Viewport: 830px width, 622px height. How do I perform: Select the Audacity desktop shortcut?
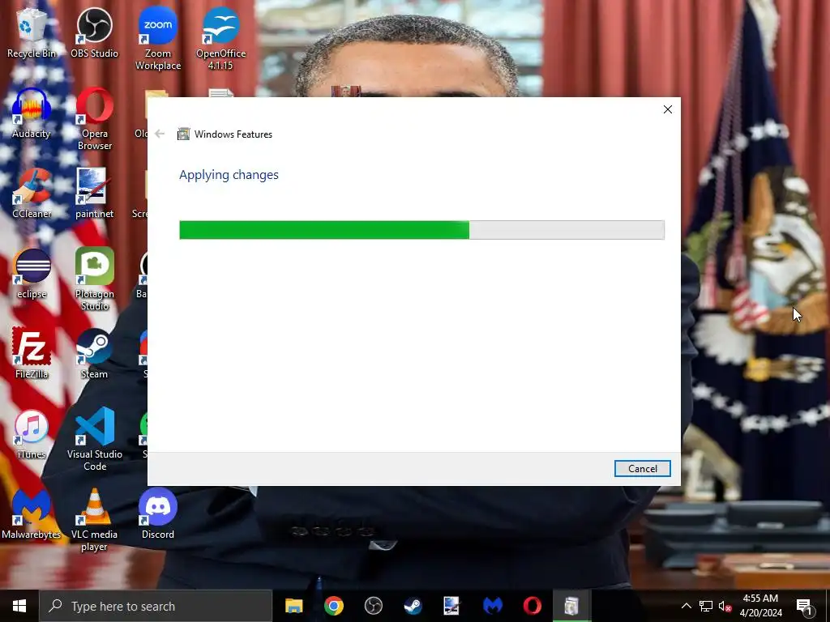coord(32,113)
